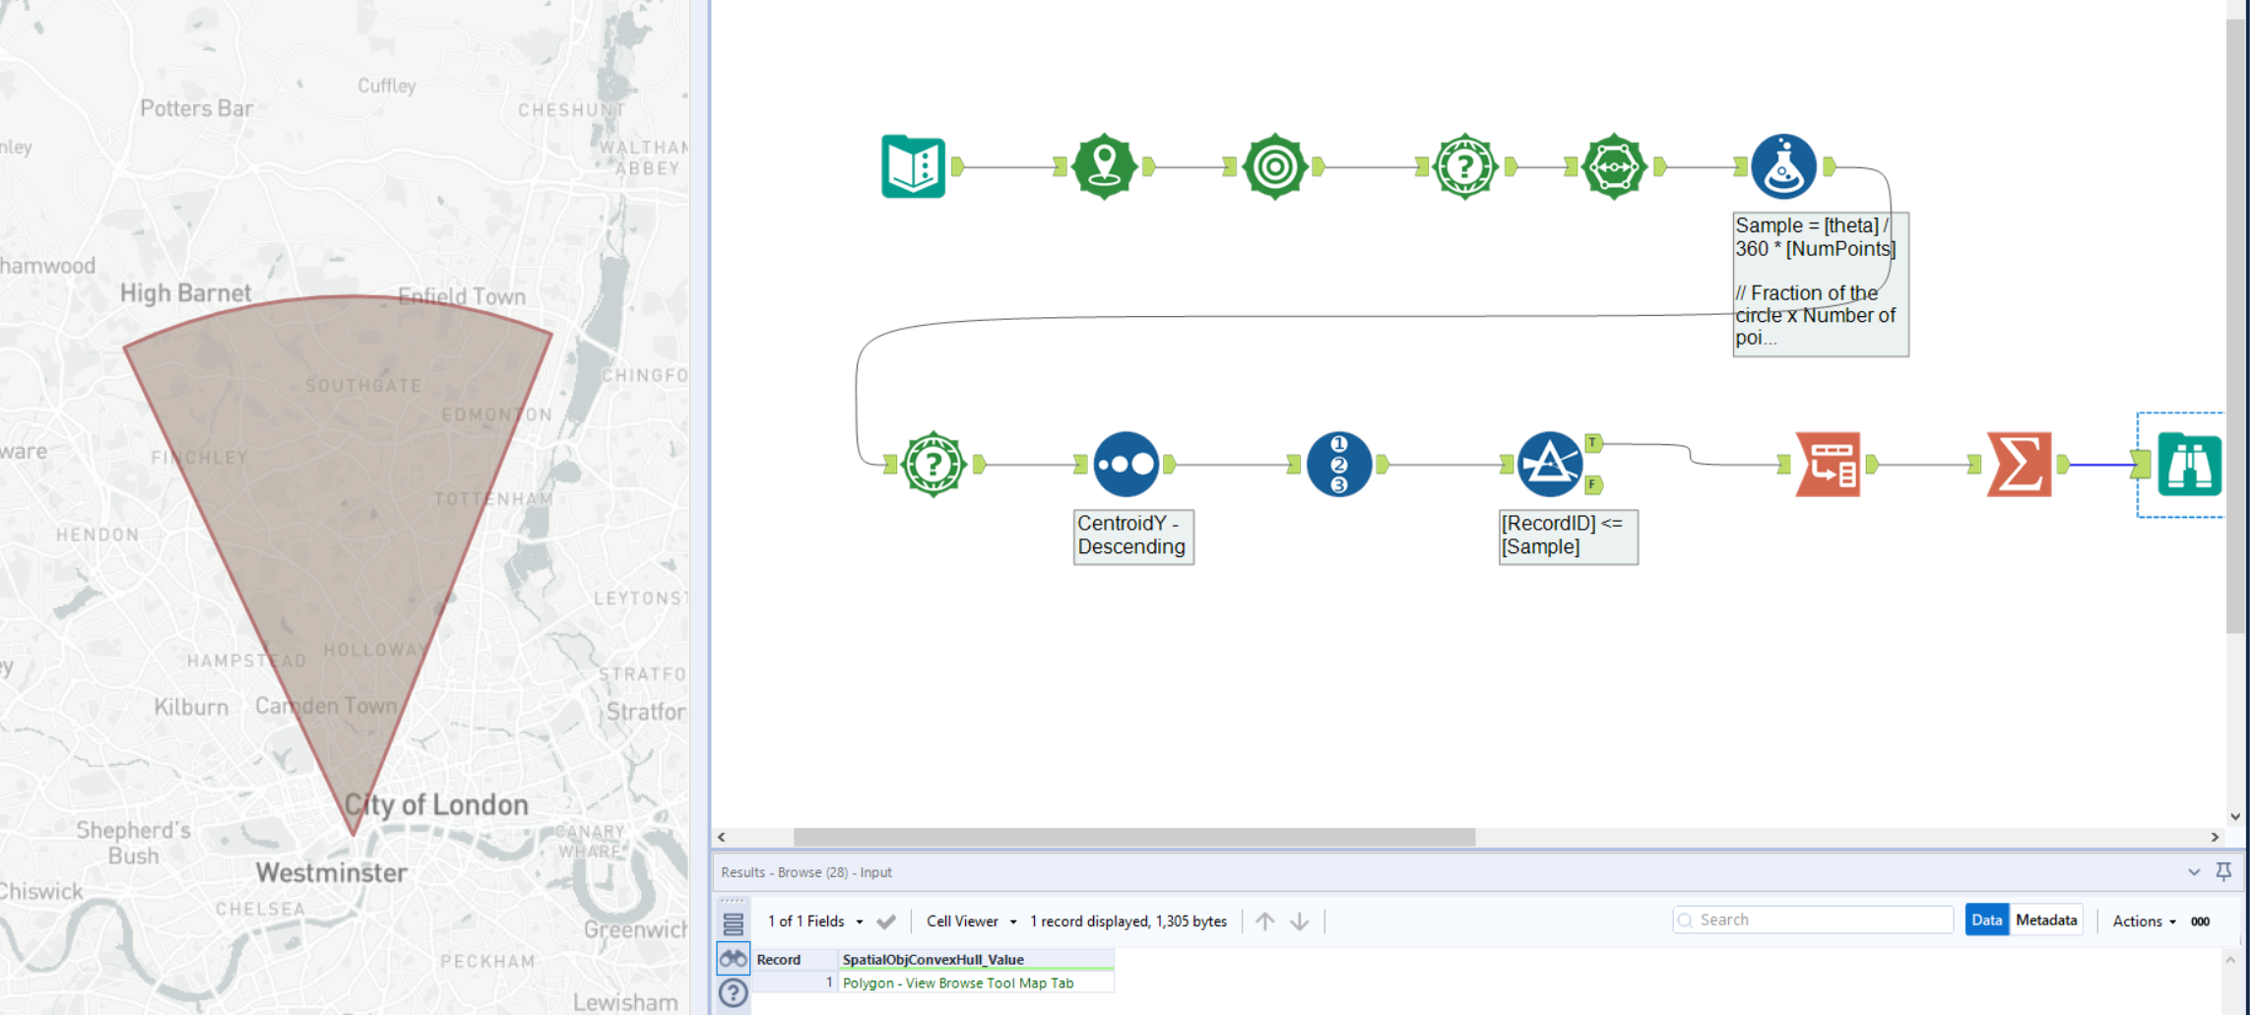Switch to the Metadata tab
Screen dimensions: 2250x1015
click(x=2046, y=919)
